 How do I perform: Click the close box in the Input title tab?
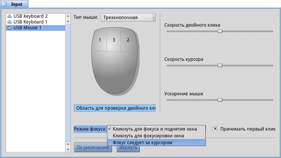click(4, 4)
